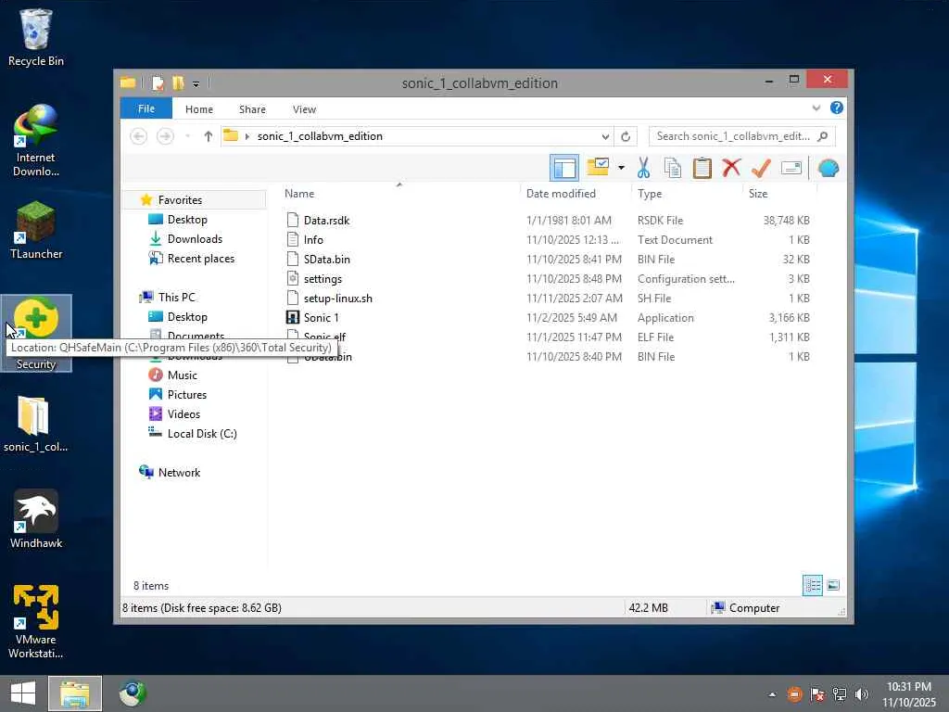Go up one folder level
This screenshot has height=712, width=949.
209,136
